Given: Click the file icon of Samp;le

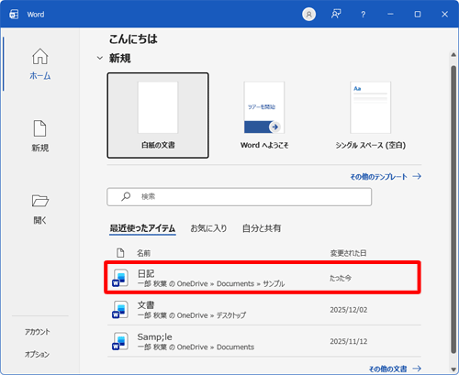Looking at the screenshot, I should click(120, 341).
